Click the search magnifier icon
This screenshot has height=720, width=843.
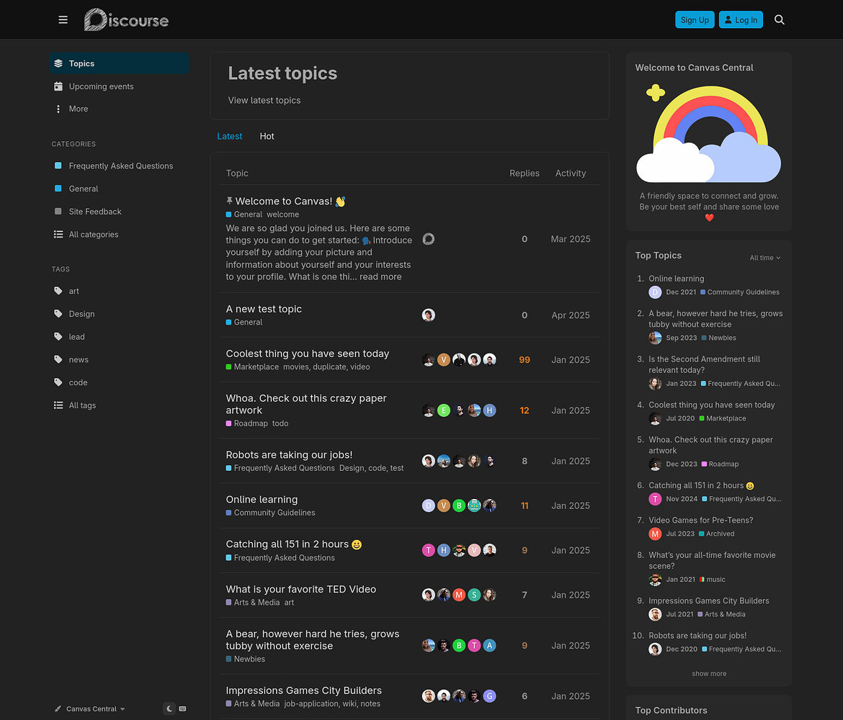[x=779, y=20]
